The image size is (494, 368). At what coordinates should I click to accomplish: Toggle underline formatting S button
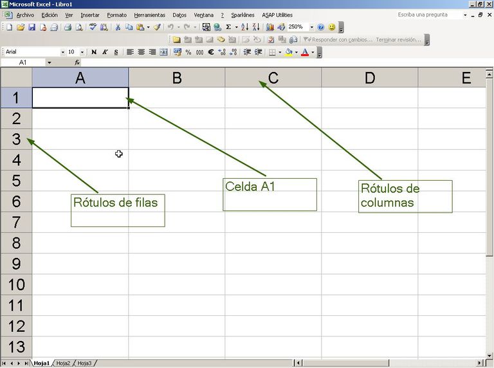(x=116, y=52)
